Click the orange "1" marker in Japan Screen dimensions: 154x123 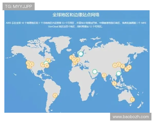(127, 69)
